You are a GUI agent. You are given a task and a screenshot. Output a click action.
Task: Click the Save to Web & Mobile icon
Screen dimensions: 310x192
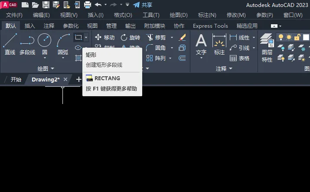click(77, 5)
